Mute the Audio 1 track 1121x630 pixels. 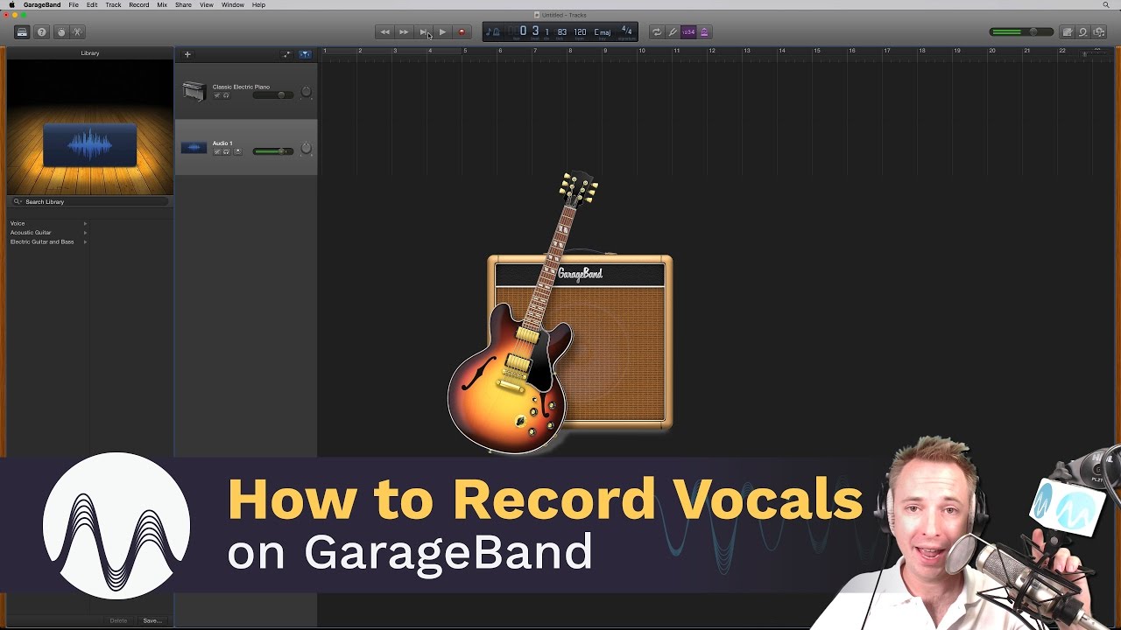217,151
